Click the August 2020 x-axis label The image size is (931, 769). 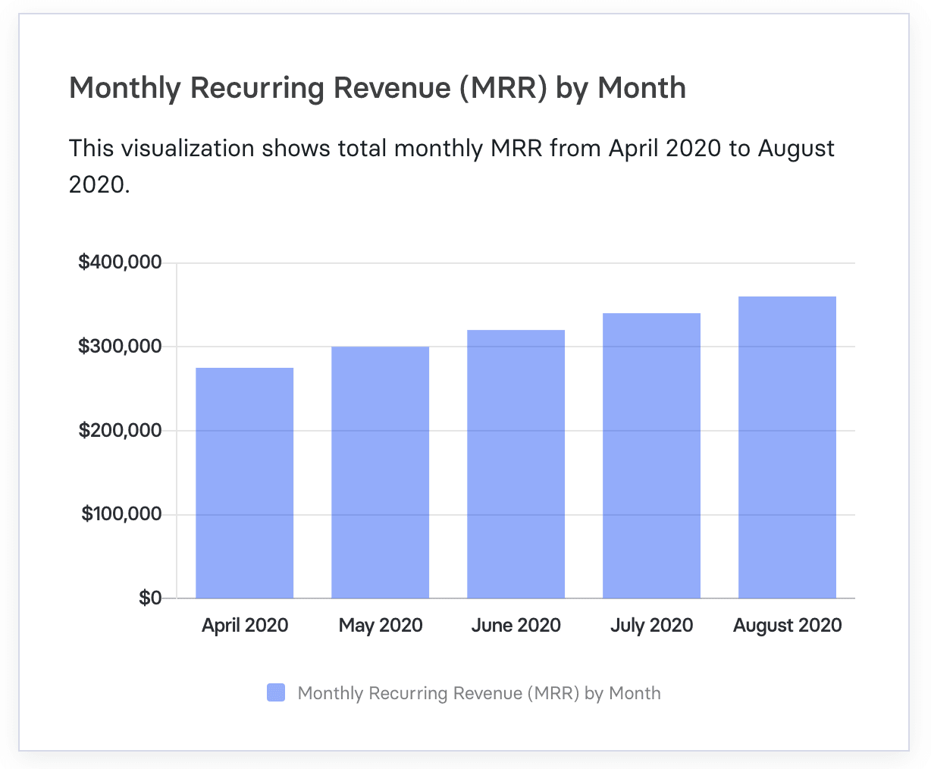point(788,626)
